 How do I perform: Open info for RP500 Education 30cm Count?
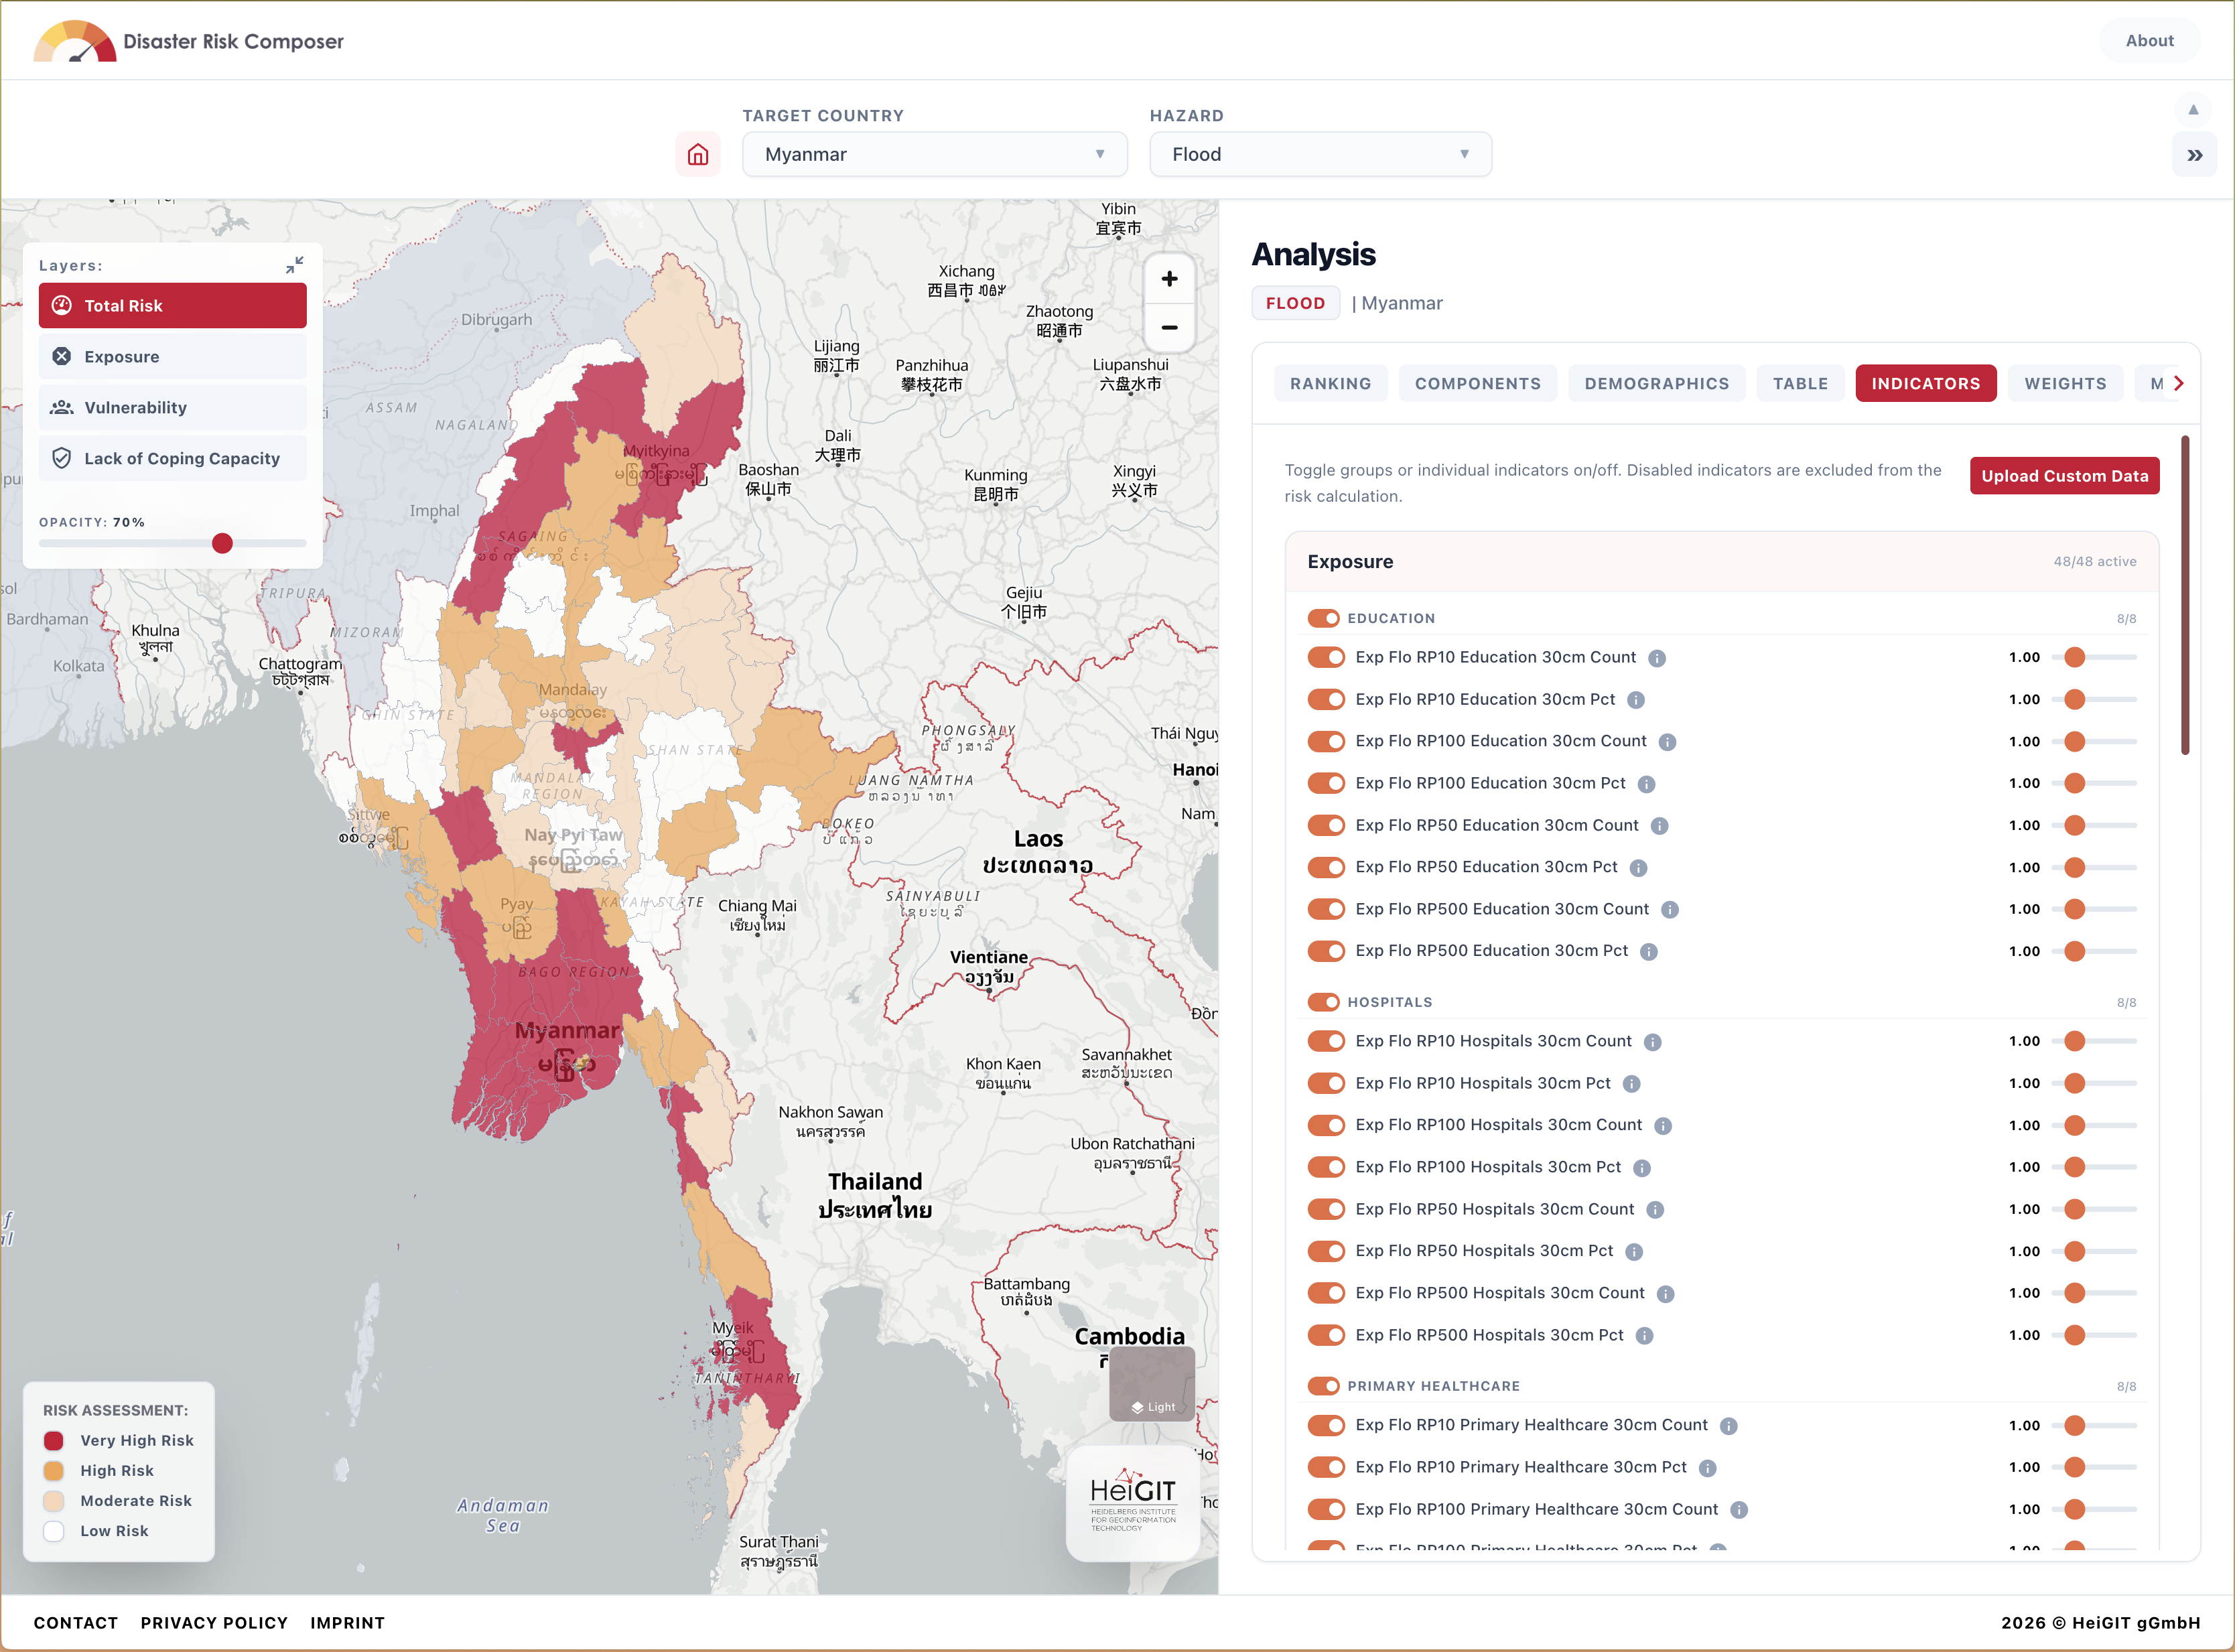1670,910
